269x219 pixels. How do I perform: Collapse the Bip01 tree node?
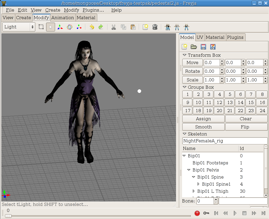click(184, 155)
